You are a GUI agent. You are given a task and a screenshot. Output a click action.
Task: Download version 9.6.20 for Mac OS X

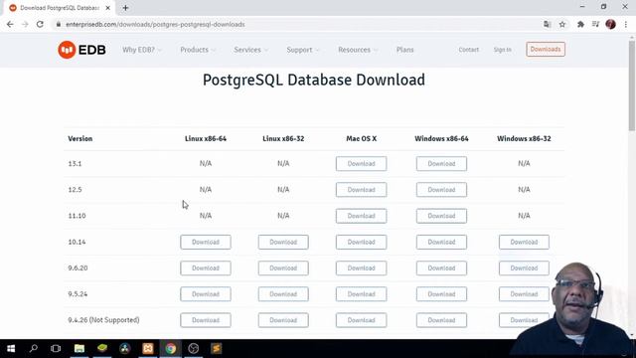361,268
